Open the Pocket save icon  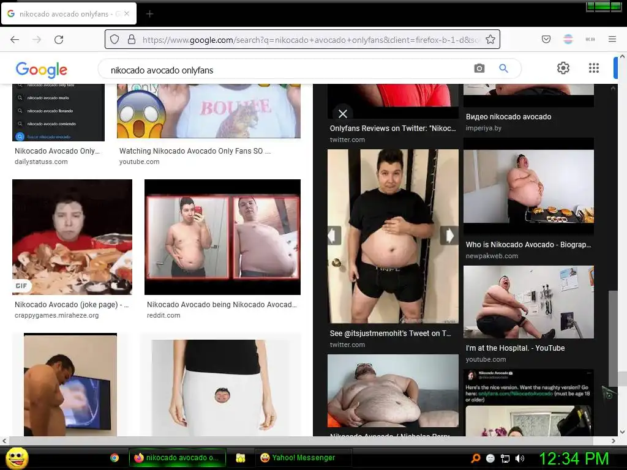point(546,39)
